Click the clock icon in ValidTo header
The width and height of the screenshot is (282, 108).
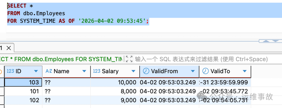205,71
